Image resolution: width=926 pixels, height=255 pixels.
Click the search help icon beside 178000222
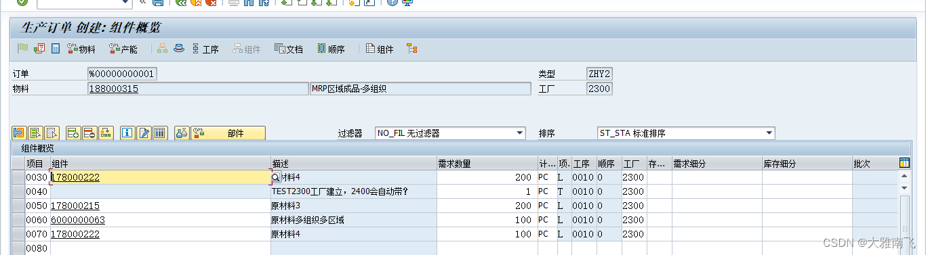coord(275,177)
